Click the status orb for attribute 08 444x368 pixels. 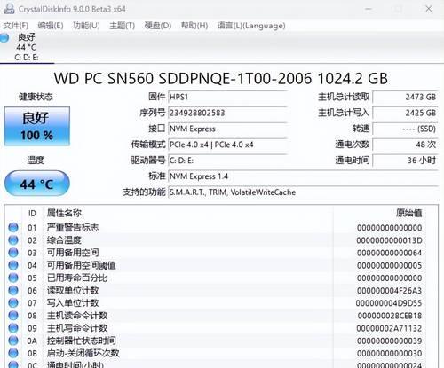pyautogui.click(x=13, y=316)
